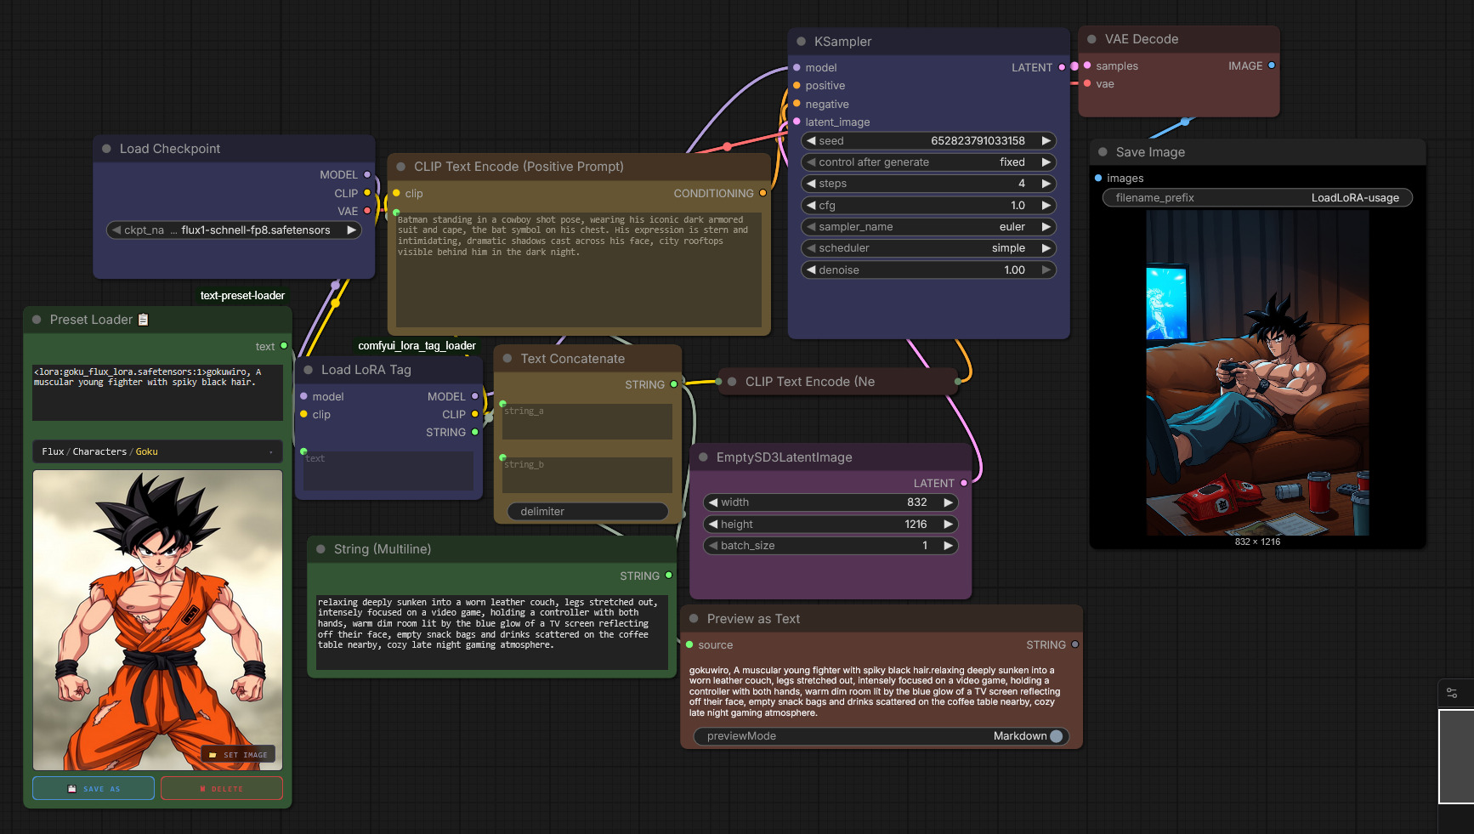Screen dimensions: 1474x834
Task: Click the LATENT output port on EmptySD3LatentImage
Action: (964, 483)
